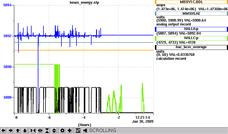Click the VAL=5900.64 value text
Screen dimensions: 228x134
coord(195,20)
